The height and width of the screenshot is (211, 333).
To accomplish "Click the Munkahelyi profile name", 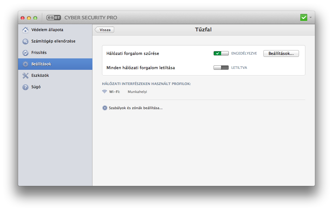I will point(137,92).
